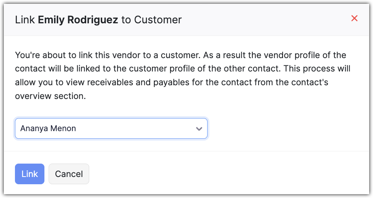Click the "overview section" text line
The image size is (373, 198).
click(x=50, y=96)
